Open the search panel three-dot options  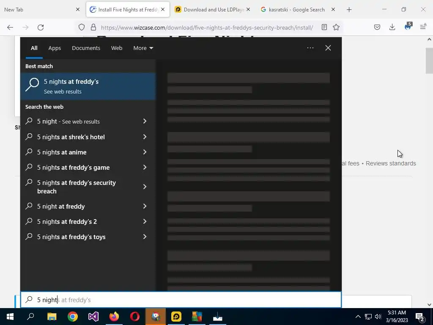pyautogui.click(x=310, y=48)
